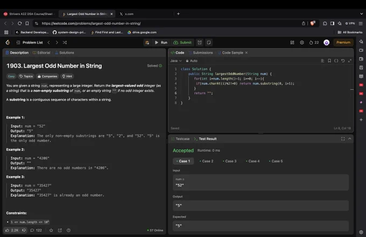Click the debugger icon left of Run
Image resolution: width=366 pixels, height=237 pixels.
coord(147,42)
